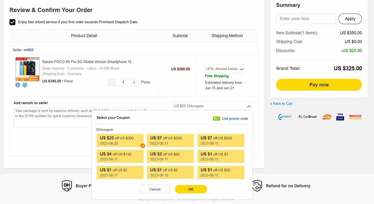The image size is (374, 204).
Task: Click estimated delivery Jun 15 and Jun 21
Action: 220,88
